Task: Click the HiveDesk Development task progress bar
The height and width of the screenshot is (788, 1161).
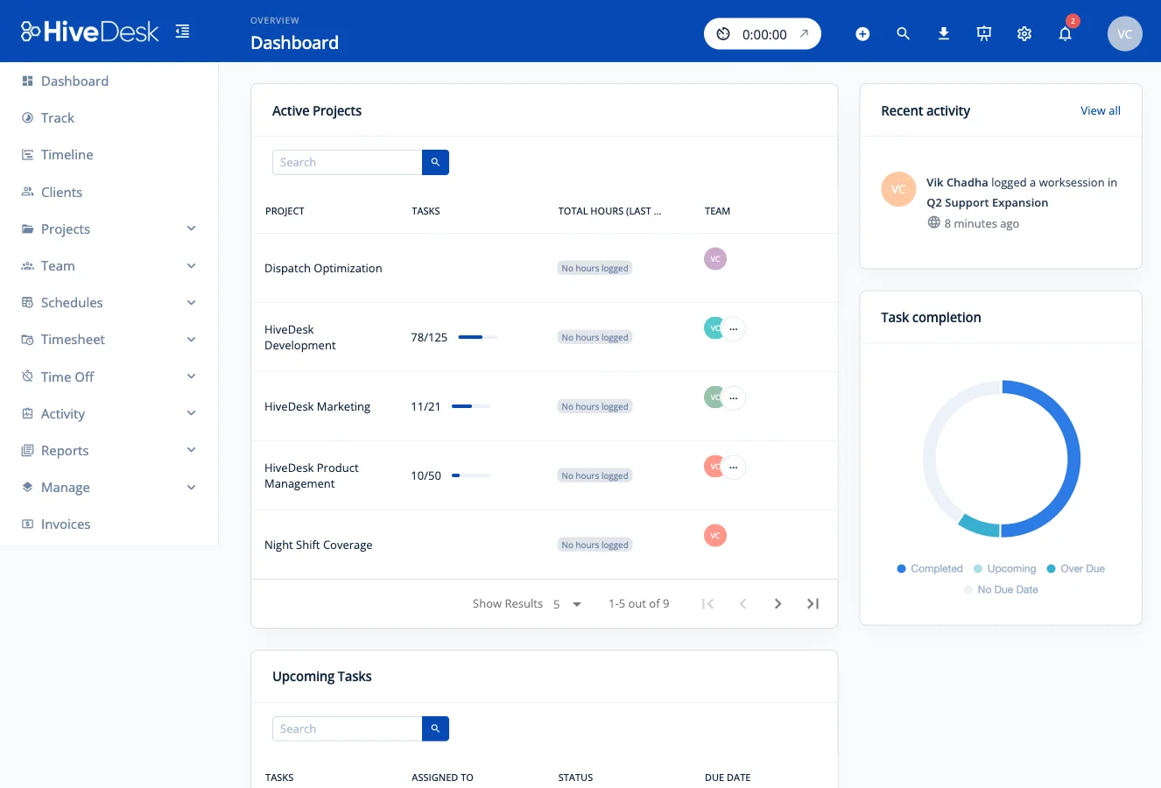Action: pos(478,336)
